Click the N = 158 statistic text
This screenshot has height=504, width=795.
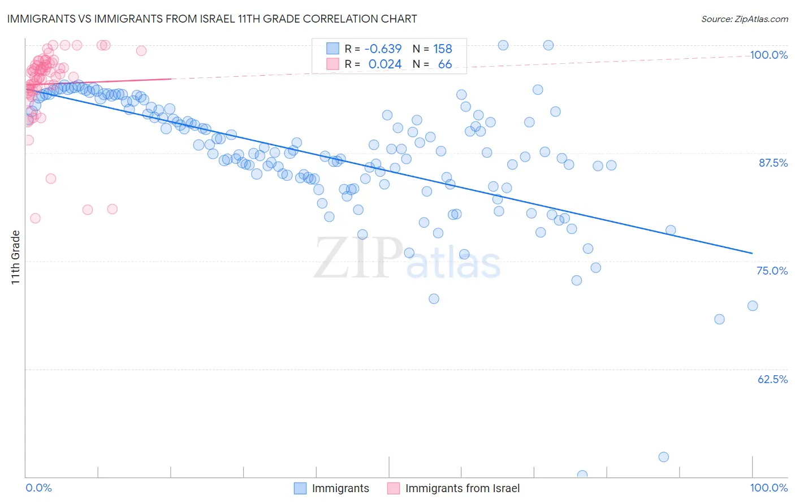(433, 49)
